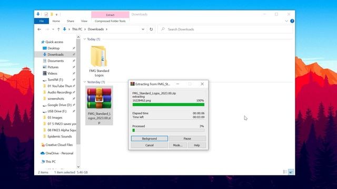This screenshot has width=337, height=189.
Task: Open the Epidemic Sounds folder
Action: (x=60, y=136)
